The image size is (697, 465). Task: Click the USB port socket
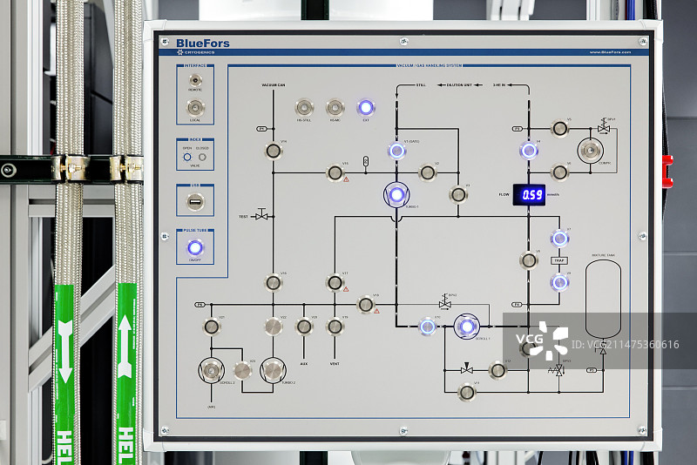(x=195, y=202)
